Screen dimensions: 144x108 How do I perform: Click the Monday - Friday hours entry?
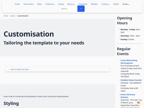tap(131, 31)
